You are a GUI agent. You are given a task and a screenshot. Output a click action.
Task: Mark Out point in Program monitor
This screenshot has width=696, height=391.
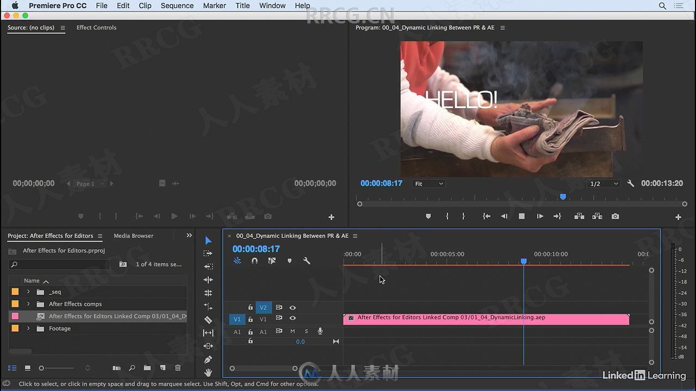point(463,216)
